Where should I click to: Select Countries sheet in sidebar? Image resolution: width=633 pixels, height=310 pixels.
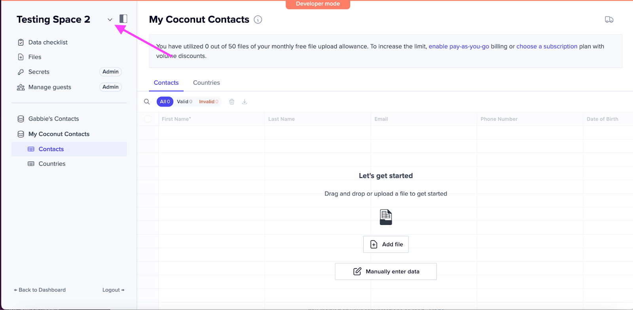click(52, 164)
